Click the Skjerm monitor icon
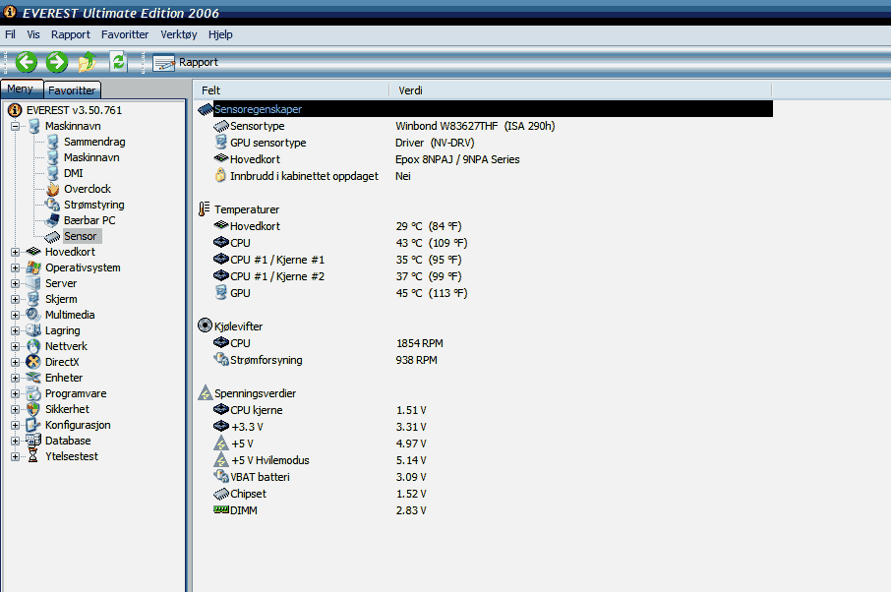The image size is (891, 592). click(33, 299)
